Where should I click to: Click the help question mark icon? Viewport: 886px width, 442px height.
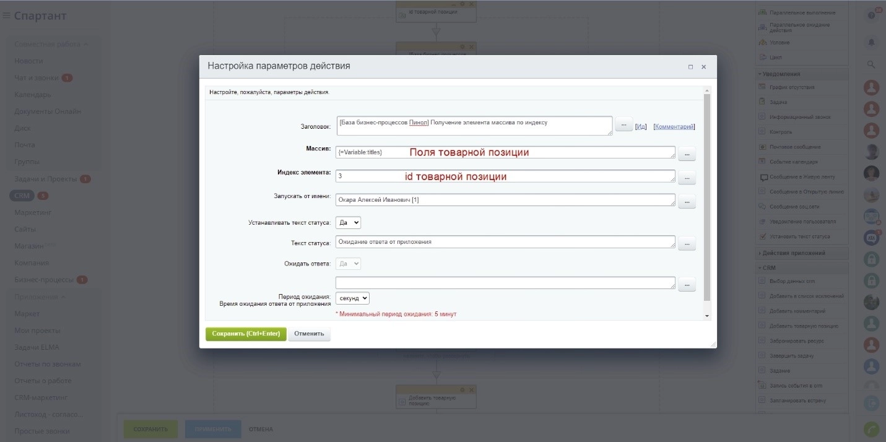[x=871, y=15]
